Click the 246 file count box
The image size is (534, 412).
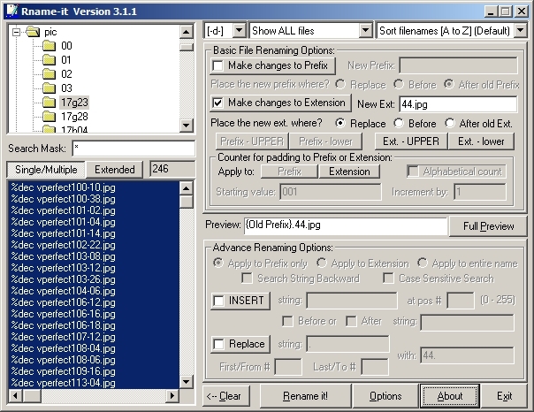coord(172,169)
